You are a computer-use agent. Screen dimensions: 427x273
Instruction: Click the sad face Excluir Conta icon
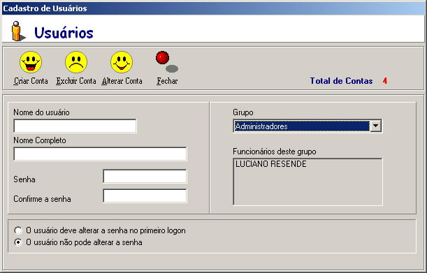(x=76, y=62)
